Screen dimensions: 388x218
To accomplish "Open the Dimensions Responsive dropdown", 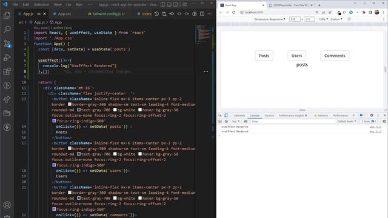I will 270,19.
